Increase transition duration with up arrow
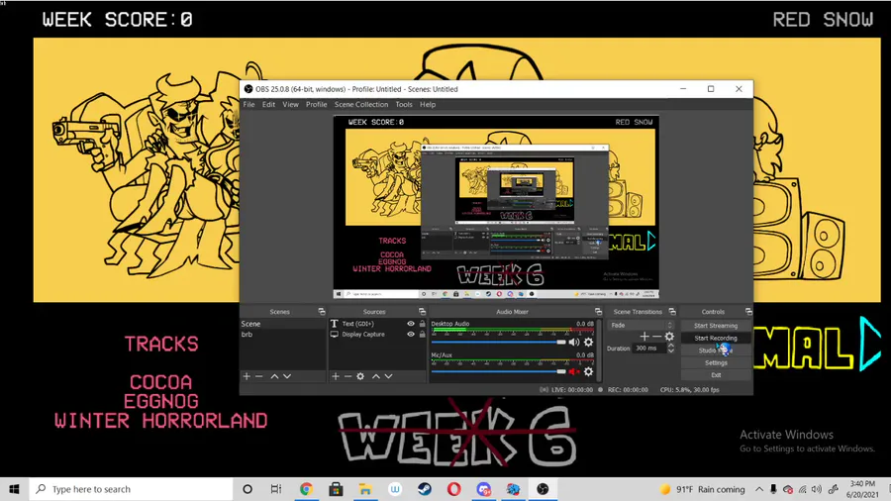Screen dimensions: 891x501 pyautogui.click(x=671, y=346)
